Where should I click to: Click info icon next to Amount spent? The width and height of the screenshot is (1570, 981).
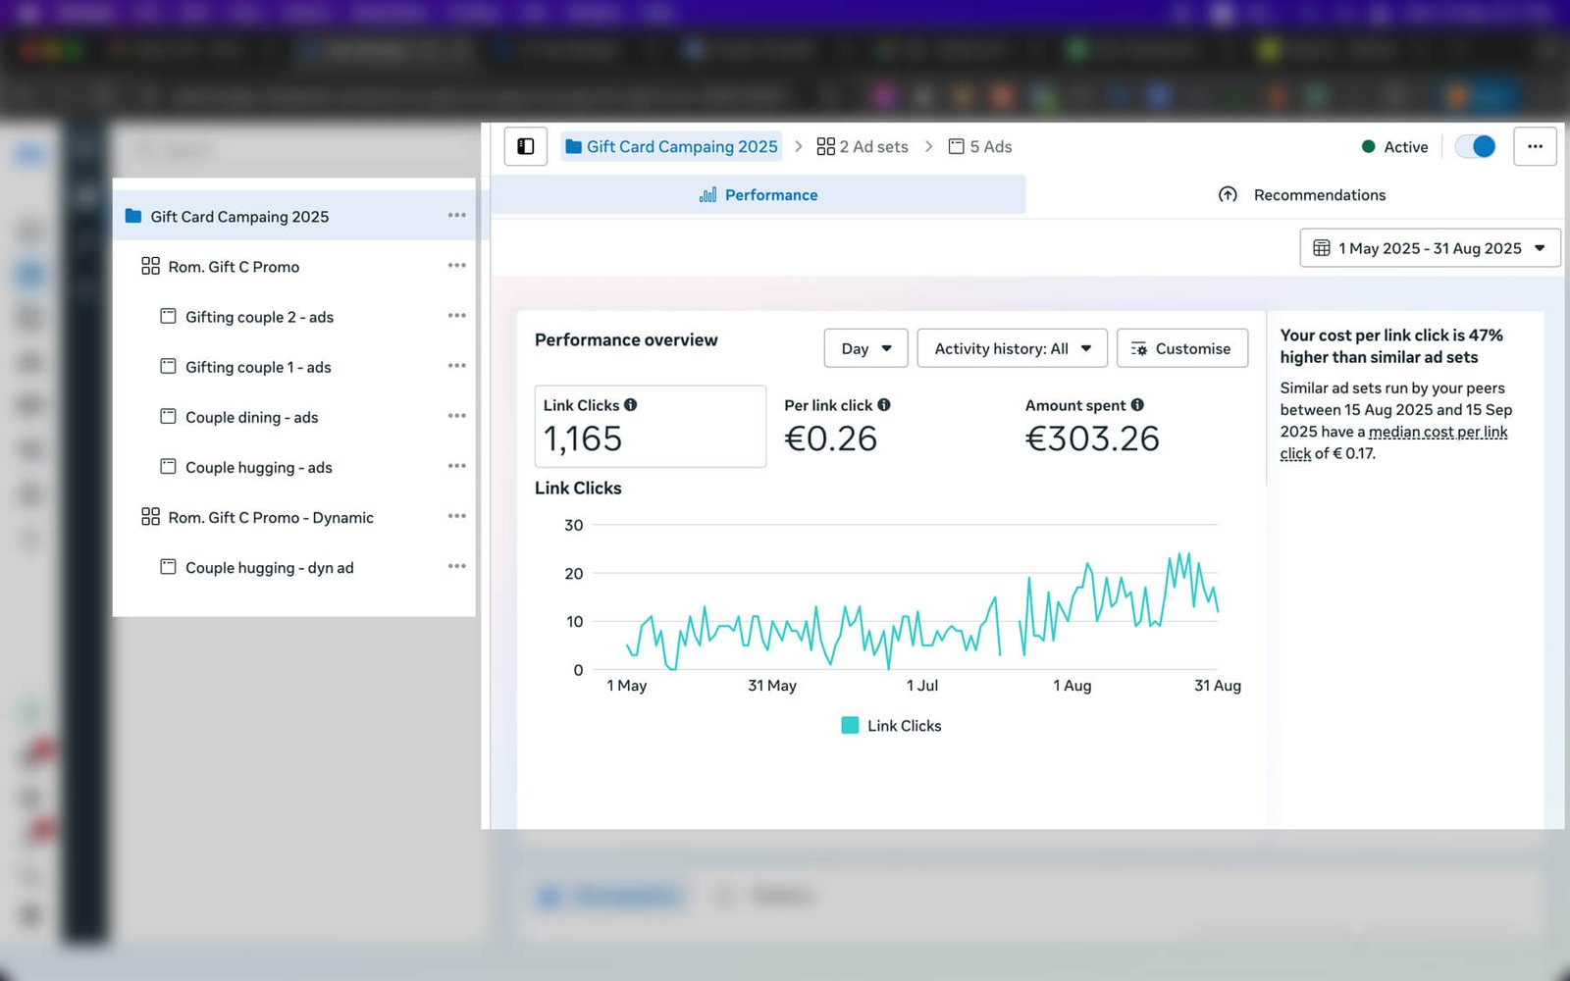(x=1137, y=405)
